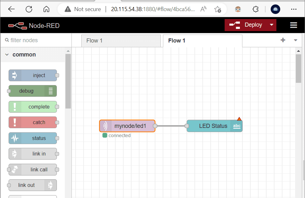Deploy the current flows
The image size is (305, 198).
[x=246, y=25]
